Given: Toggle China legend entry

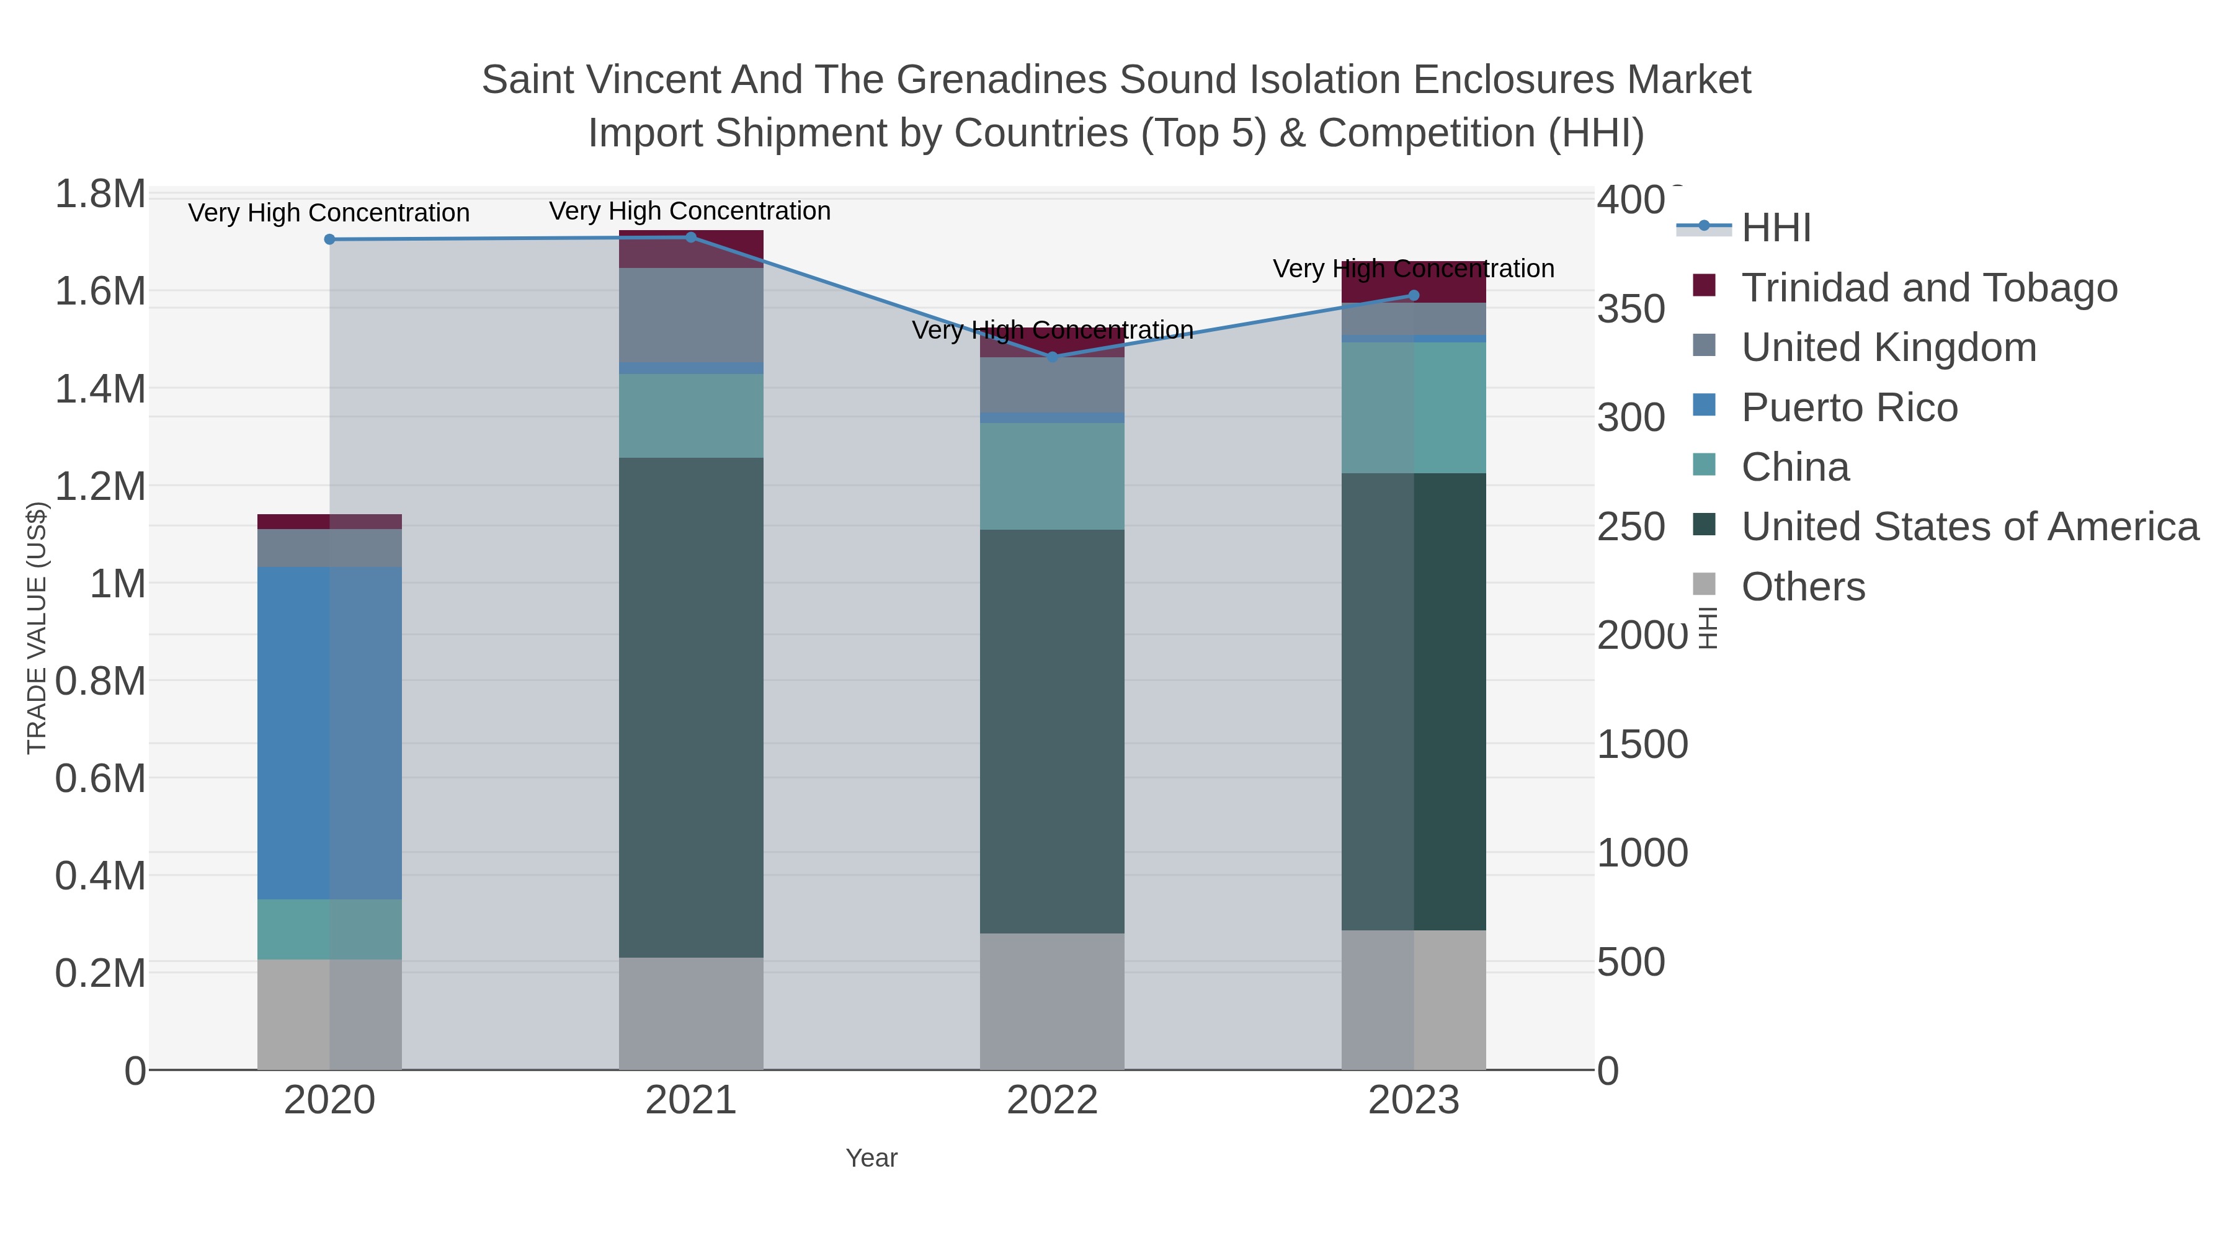Looking at the screenshot, I should point(1771,467).
